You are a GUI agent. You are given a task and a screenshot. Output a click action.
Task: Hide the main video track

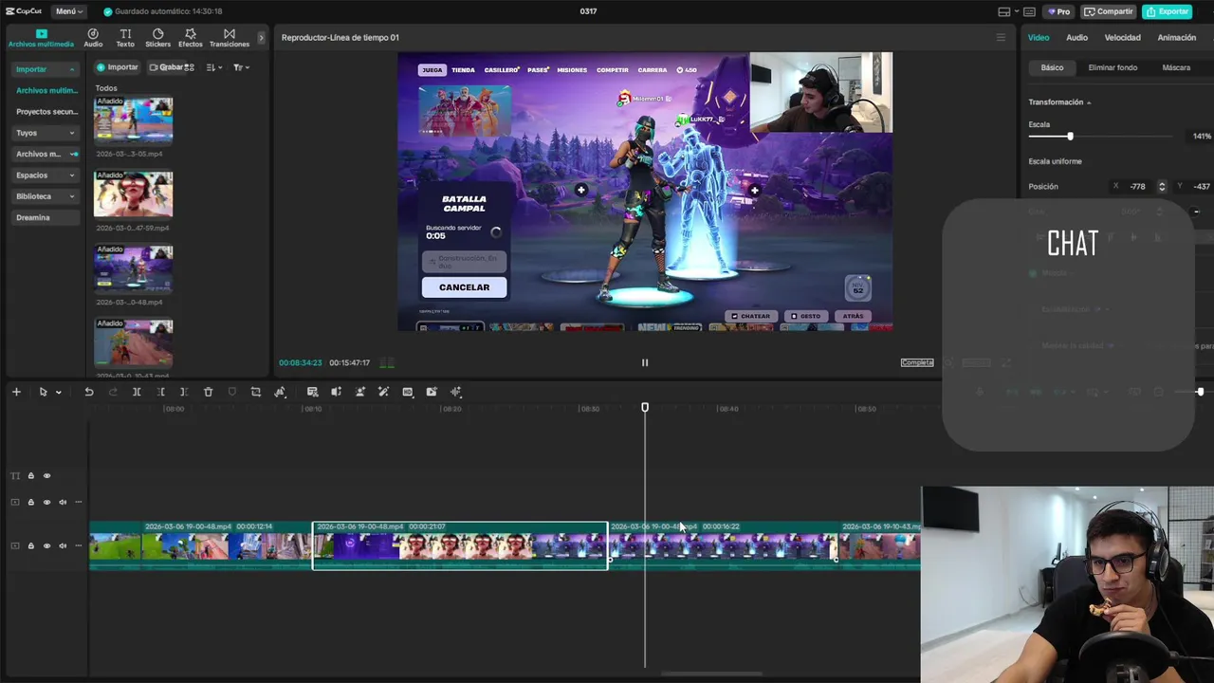click(x=46, y=545)
